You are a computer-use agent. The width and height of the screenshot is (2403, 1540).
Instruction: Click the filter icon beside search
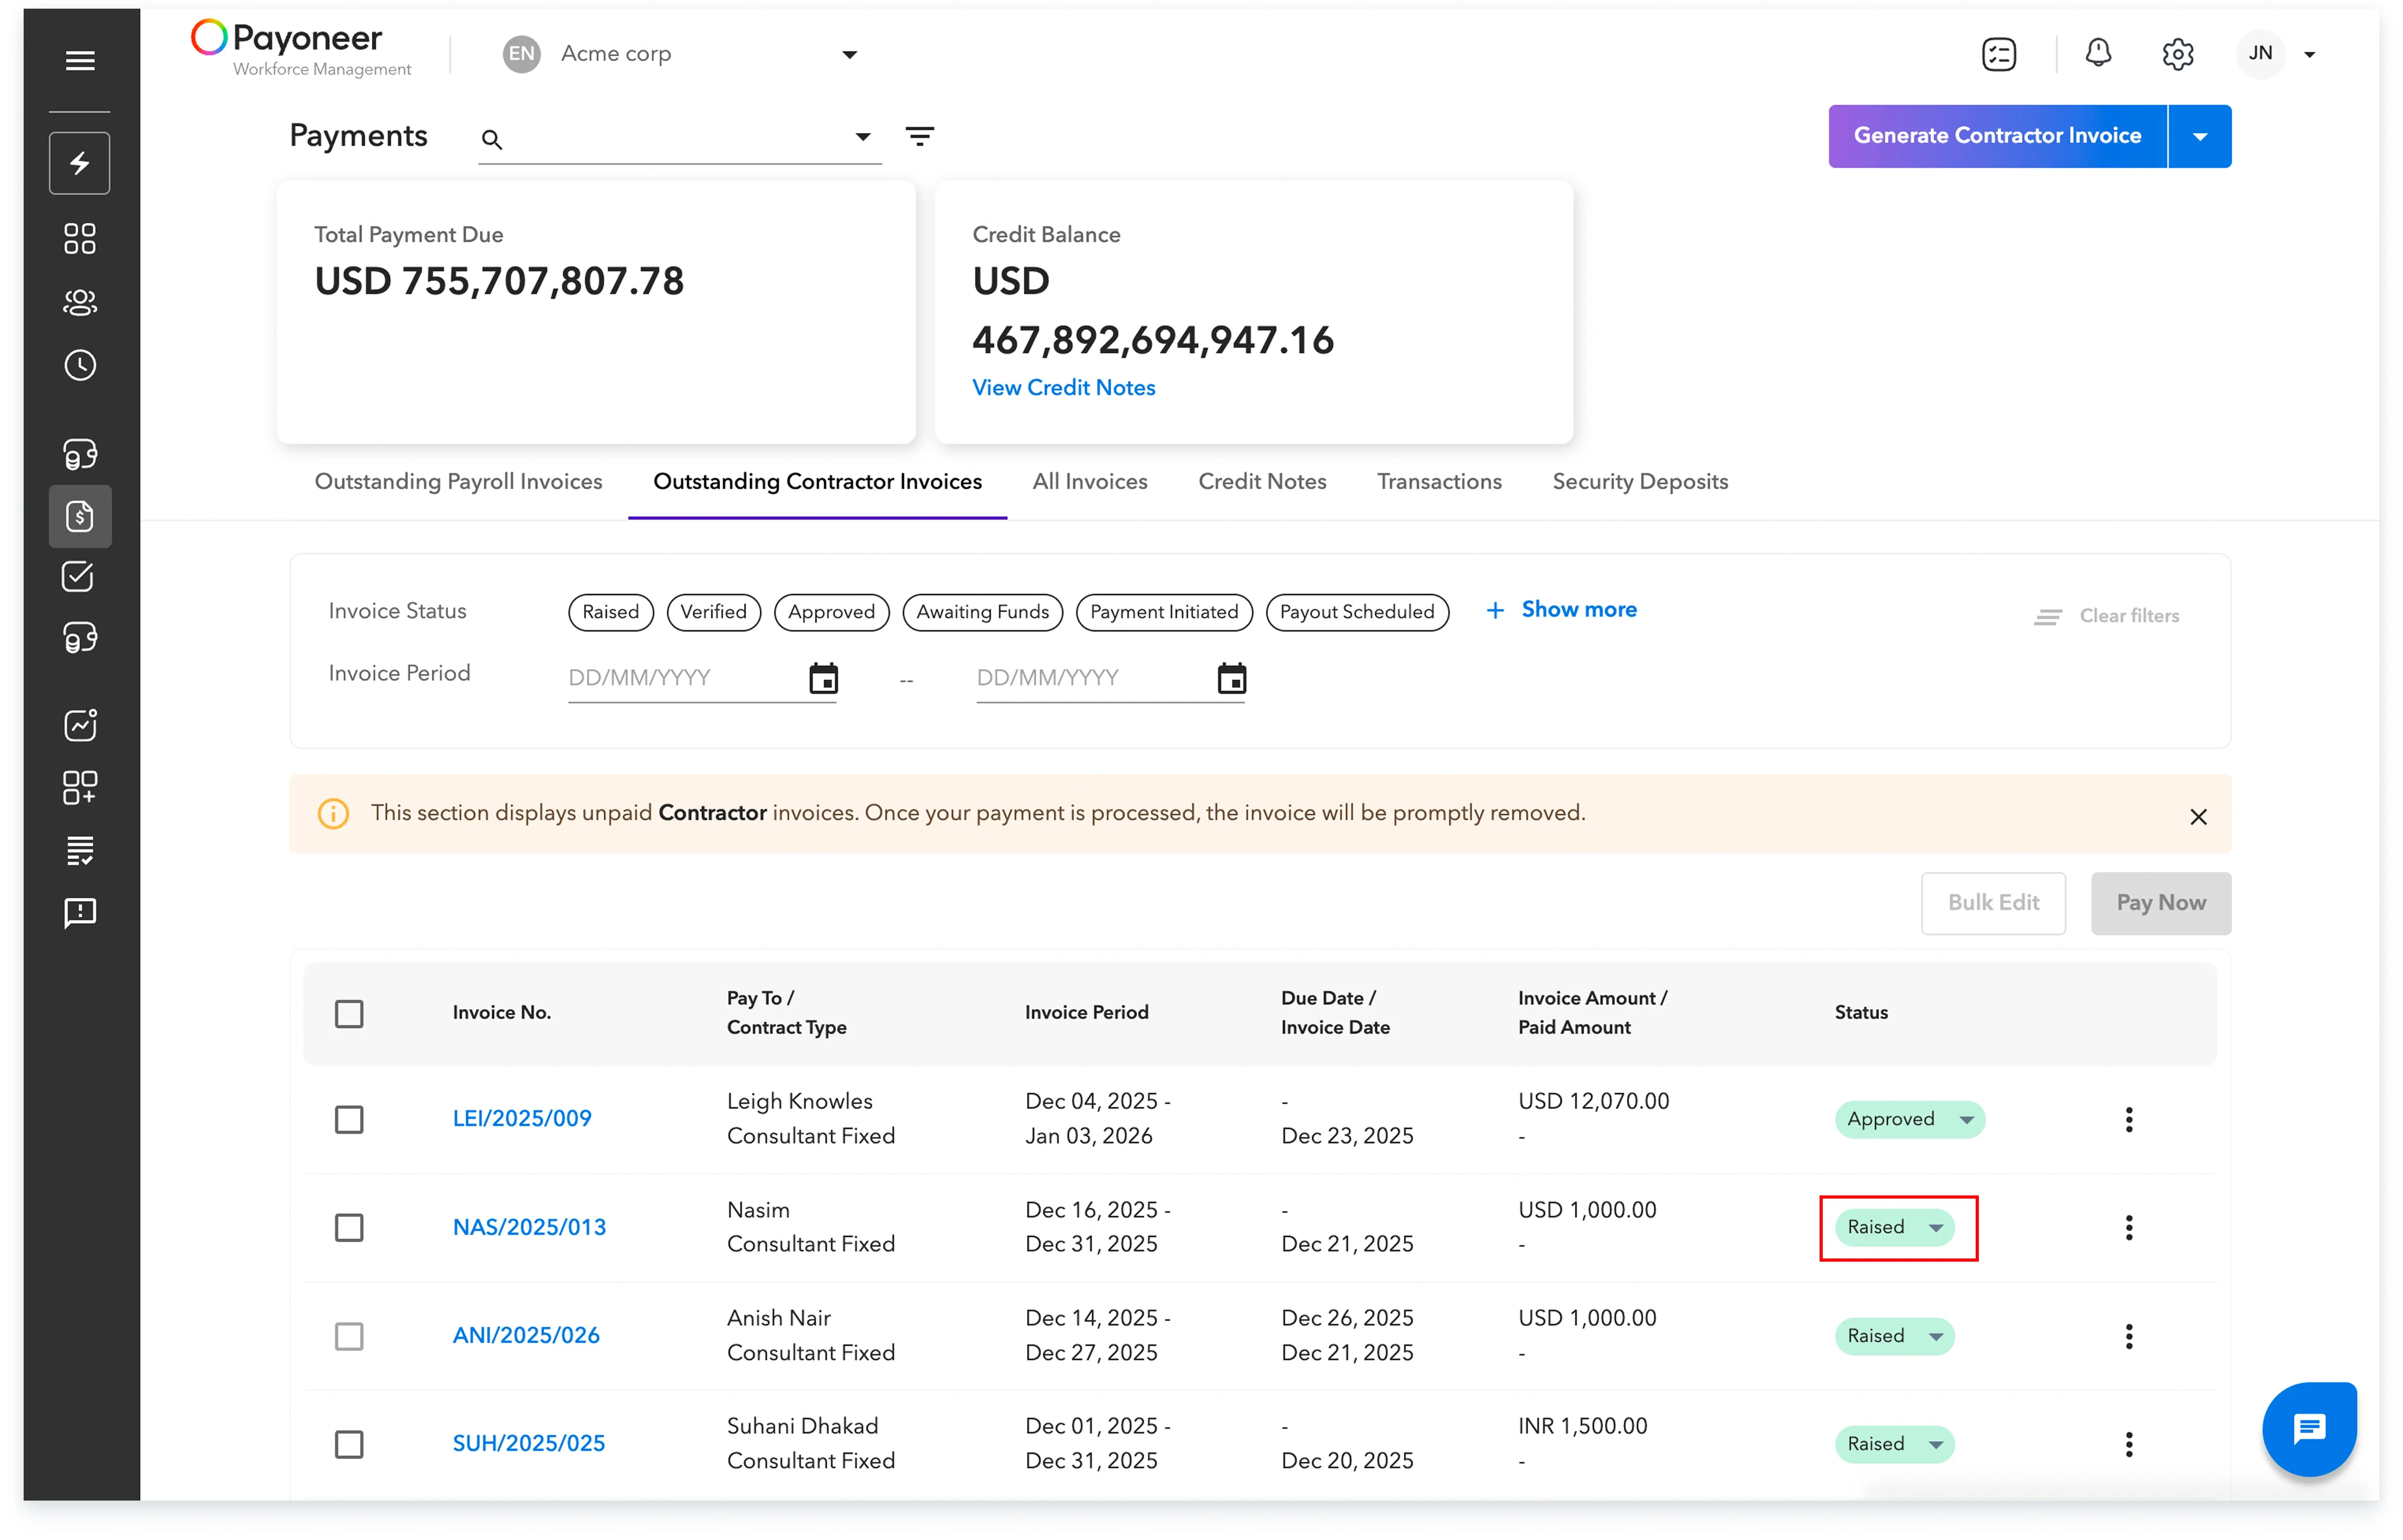(x=920, y=136)
